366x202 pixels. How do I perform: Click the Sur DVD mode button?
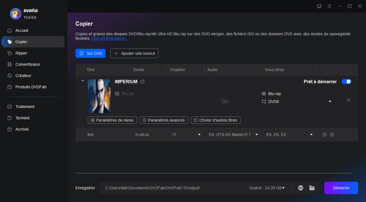tap(90, 53)
